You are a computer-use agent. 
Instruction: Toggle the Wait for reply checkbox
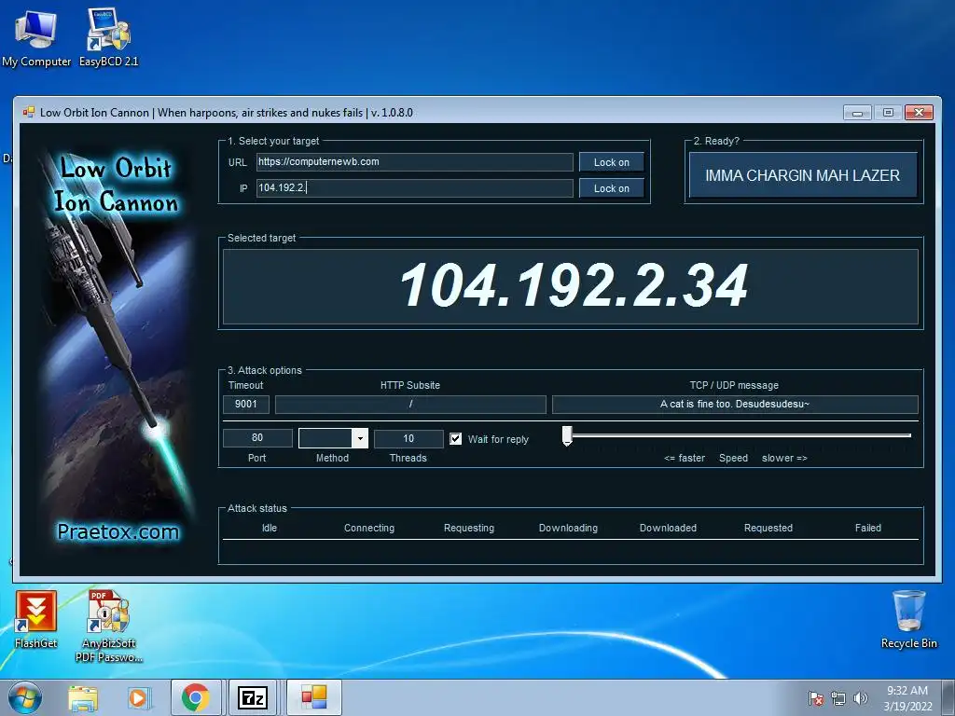click(x=455, y=439)
